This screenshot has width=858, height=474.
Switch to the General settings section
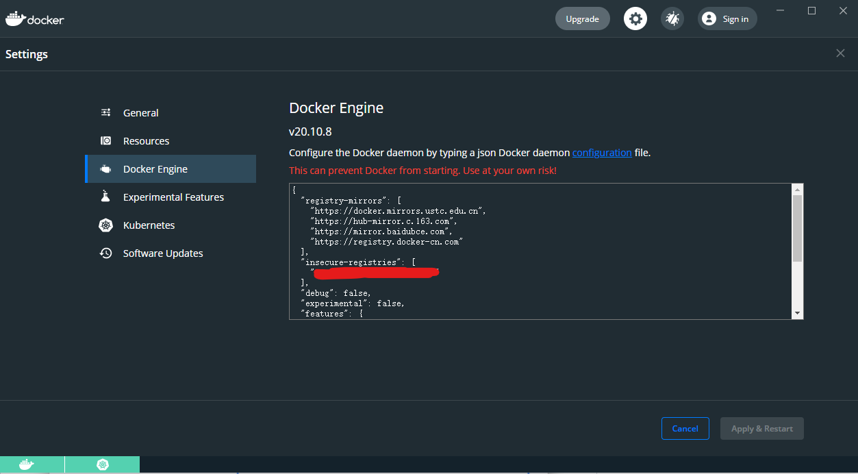point(140,113)
